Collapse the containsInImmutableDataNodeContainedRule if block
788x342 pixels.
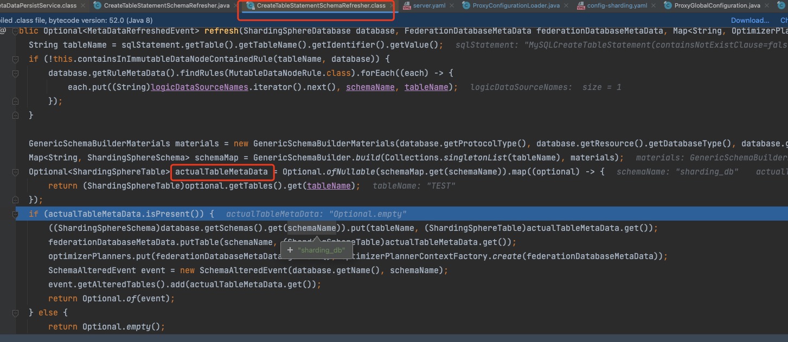click(x=16, y=59)
